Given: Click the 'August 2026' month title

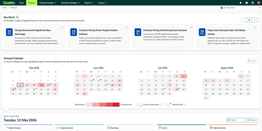Looking at the screenshot, I should point(227,68).
